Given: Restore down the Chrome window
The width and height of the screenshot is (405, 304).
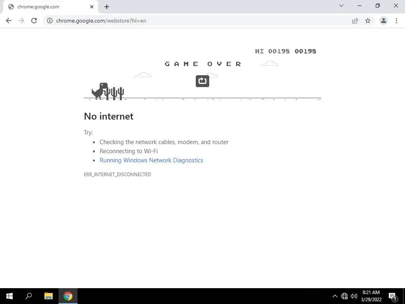Looking at the screenshot, I should 378,6.
